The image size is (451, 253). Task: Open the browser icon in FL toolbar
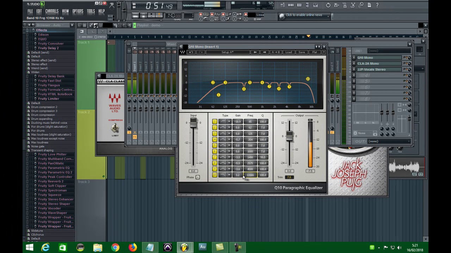tap(307, 5)
